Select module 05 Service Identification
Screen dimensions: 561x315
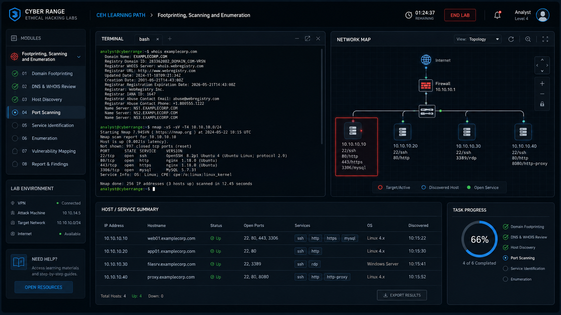click(x=46, y=125)
